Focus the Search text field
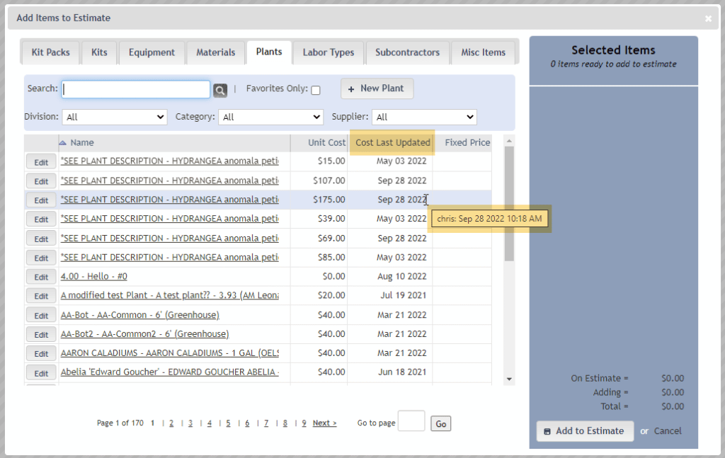Viewport: 725px width, 458px height. coord(135,89)
